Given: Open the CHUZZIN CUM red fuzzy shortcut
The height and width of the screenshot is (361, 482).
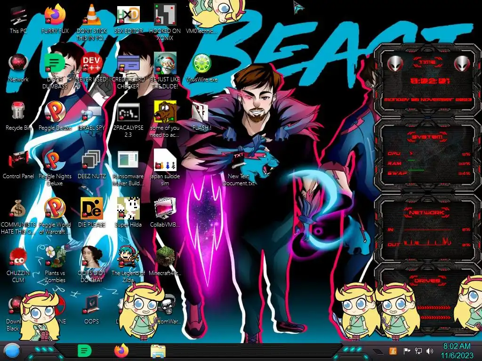Looking at the screenshot, I should point(18,265).
